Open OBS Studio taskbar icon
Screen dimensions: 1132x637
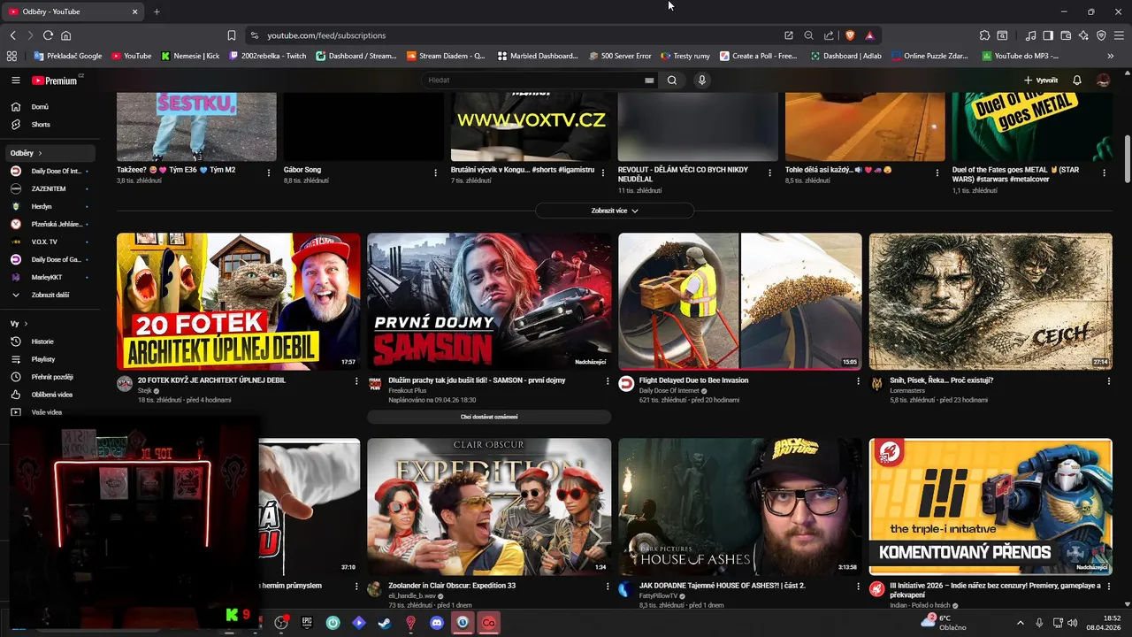click(281, 623)
